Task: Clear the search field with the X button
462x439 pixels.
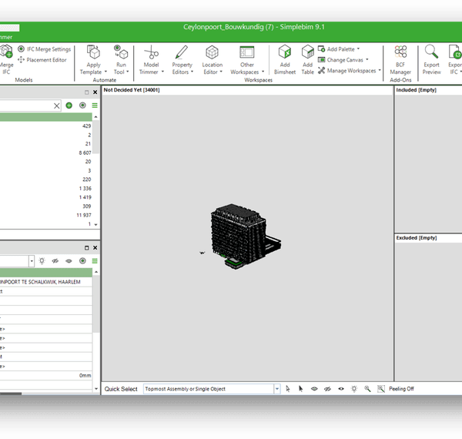Action: (57, 106)
